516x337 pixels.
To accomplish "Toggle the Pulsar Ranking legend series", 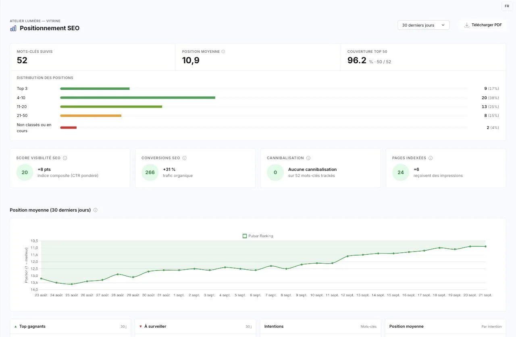I will pyautogui.click(x=258, y=236).
